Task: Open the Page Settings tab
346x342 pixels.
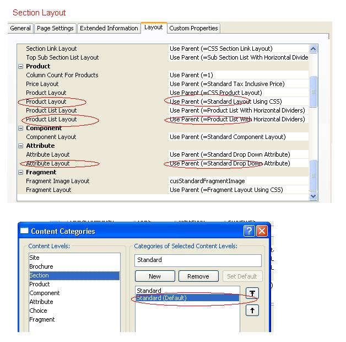Action: [55, 28]
